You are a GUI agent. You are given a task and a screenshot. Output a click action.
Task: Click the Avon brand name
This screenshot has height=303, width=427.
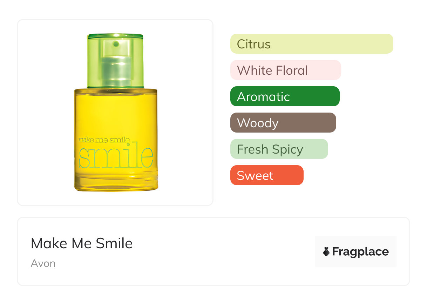(x=43, y=263)
